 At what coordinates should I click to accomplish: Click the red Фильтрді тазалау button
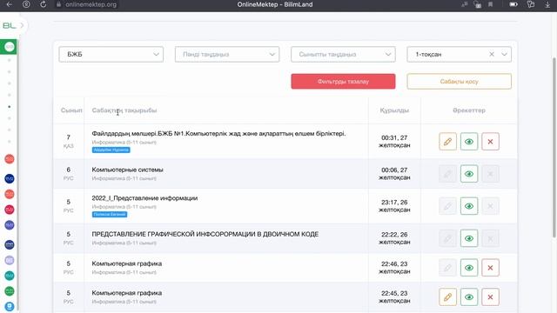click(x=343, y=81)
